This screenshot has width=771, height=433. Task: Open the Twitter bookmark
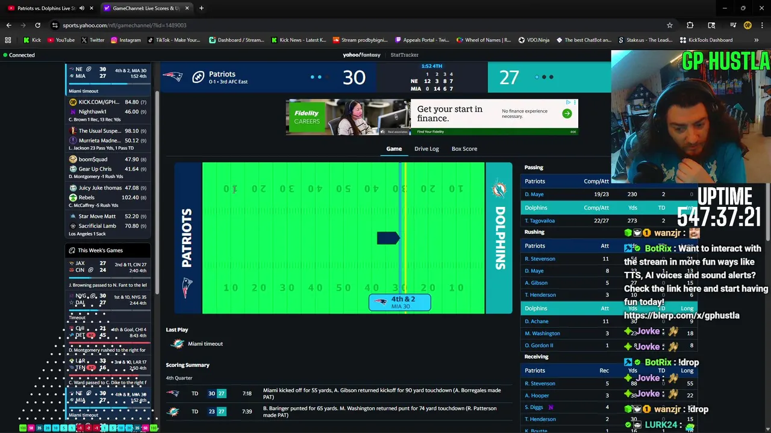92,40
